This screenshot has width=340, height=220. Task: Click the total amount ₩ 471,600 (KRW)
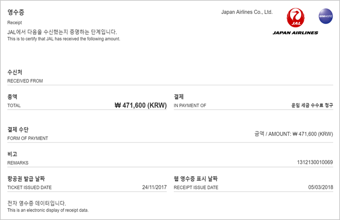pyautogui.click(x=140, y=105)
